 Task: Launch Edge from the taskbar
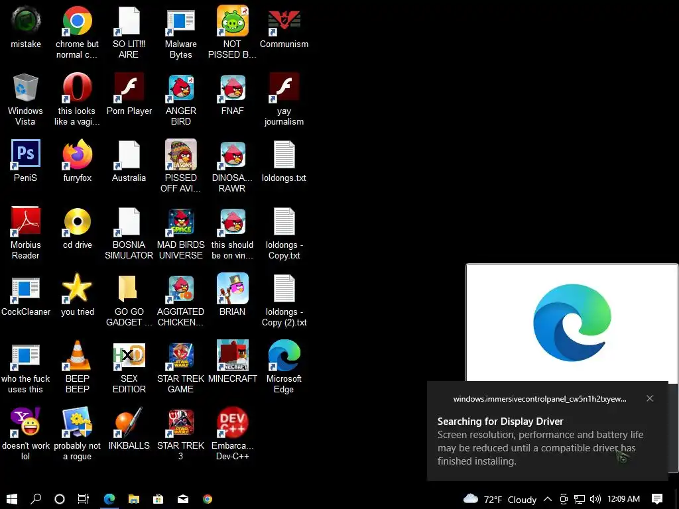pyautogui.click(x=109, y=499)
